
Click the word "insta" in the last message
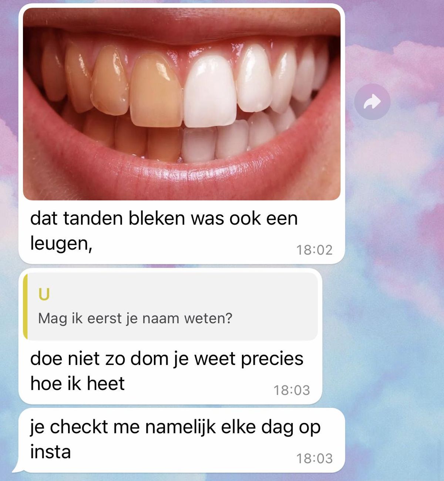point(50,452)
